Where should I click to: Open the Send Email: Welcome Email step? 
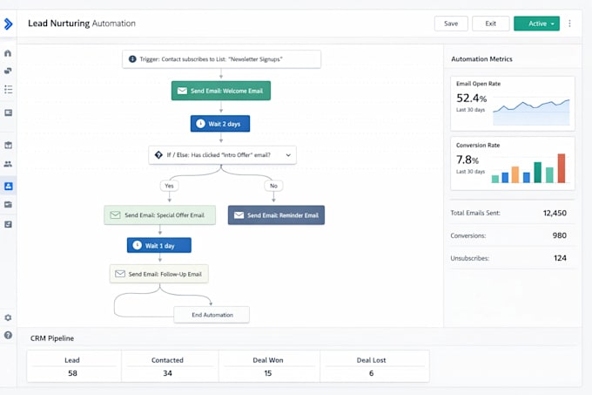[221, 91]
